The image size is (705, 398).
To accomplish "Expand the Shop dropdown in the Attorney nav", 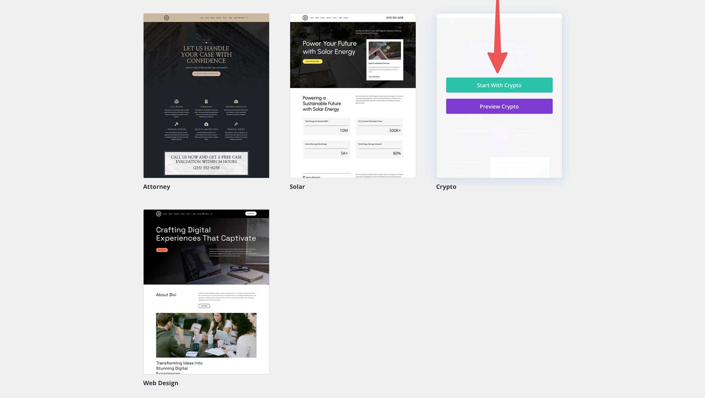I will tap(225, 18).
